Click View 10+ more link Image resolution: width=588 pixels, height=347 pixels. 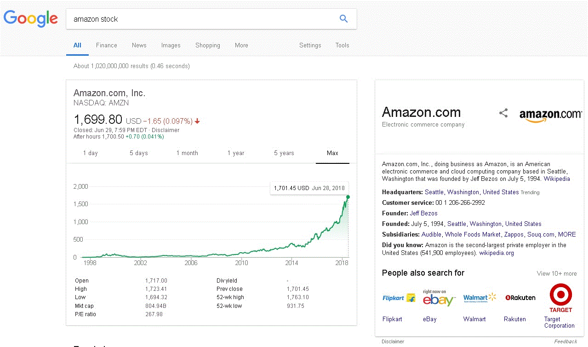click(557, 273)
